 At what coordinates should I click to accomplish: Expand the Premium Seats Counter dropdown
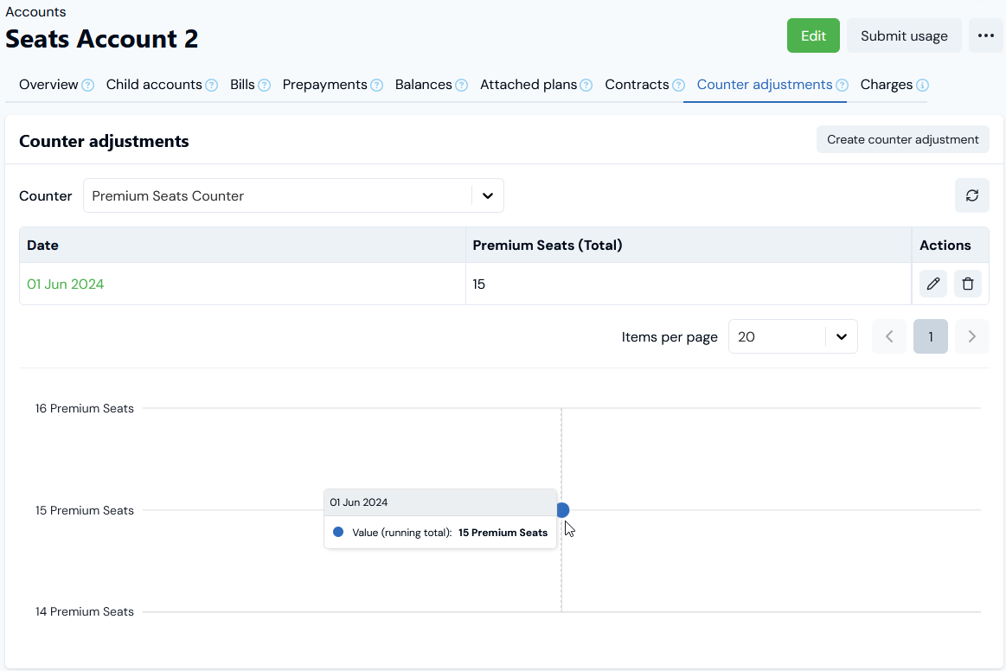(x=487, y=195)
